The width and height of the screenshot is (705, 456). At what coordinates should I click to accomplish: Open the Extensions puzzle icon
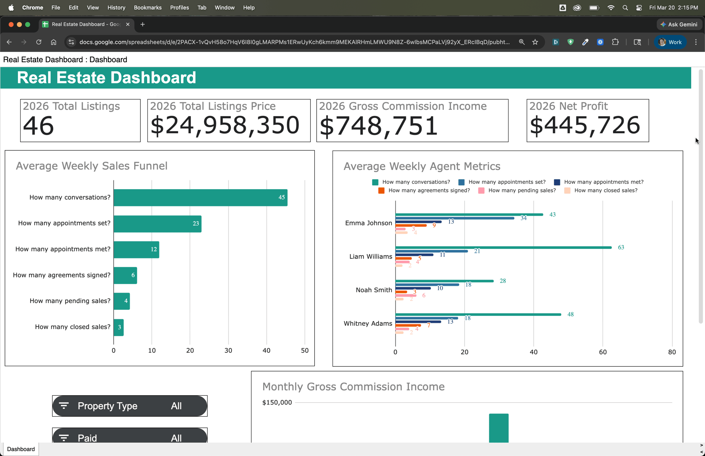pos(615,42)
